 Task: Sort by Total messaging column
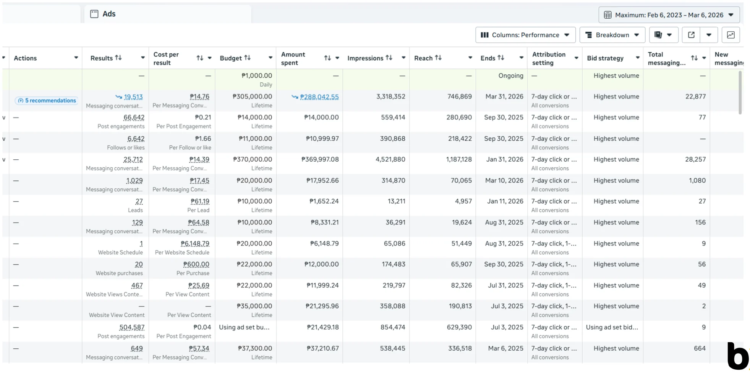694,58
